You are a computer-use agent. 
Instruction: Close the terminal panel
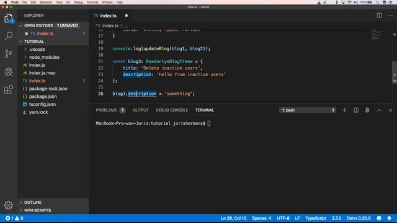coord(390,110)
